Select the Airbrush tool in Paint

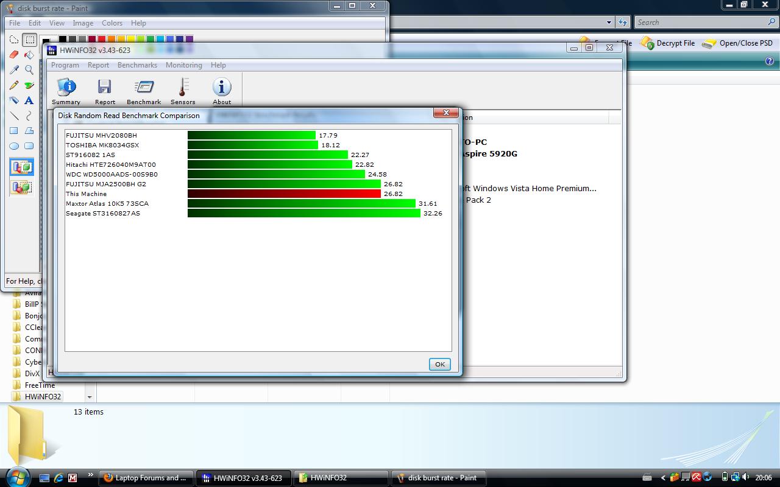pyautogui.click(x=14, y=100)
